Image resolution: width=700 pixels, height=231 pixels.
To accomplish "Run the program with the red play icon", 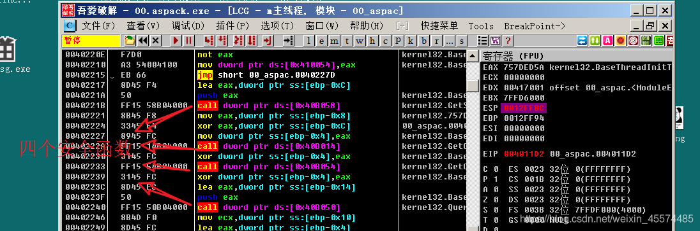I will pos(176,41).
